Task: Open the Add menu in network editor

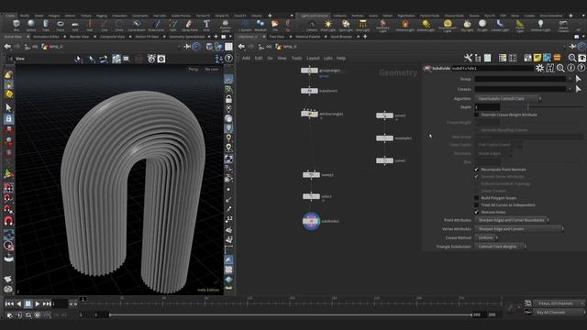Action: (x=246, y=59)
